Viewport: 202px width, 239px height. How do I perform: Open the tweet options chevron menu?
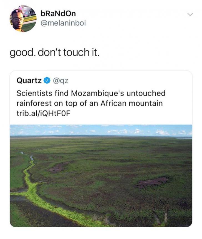point(190,14)
